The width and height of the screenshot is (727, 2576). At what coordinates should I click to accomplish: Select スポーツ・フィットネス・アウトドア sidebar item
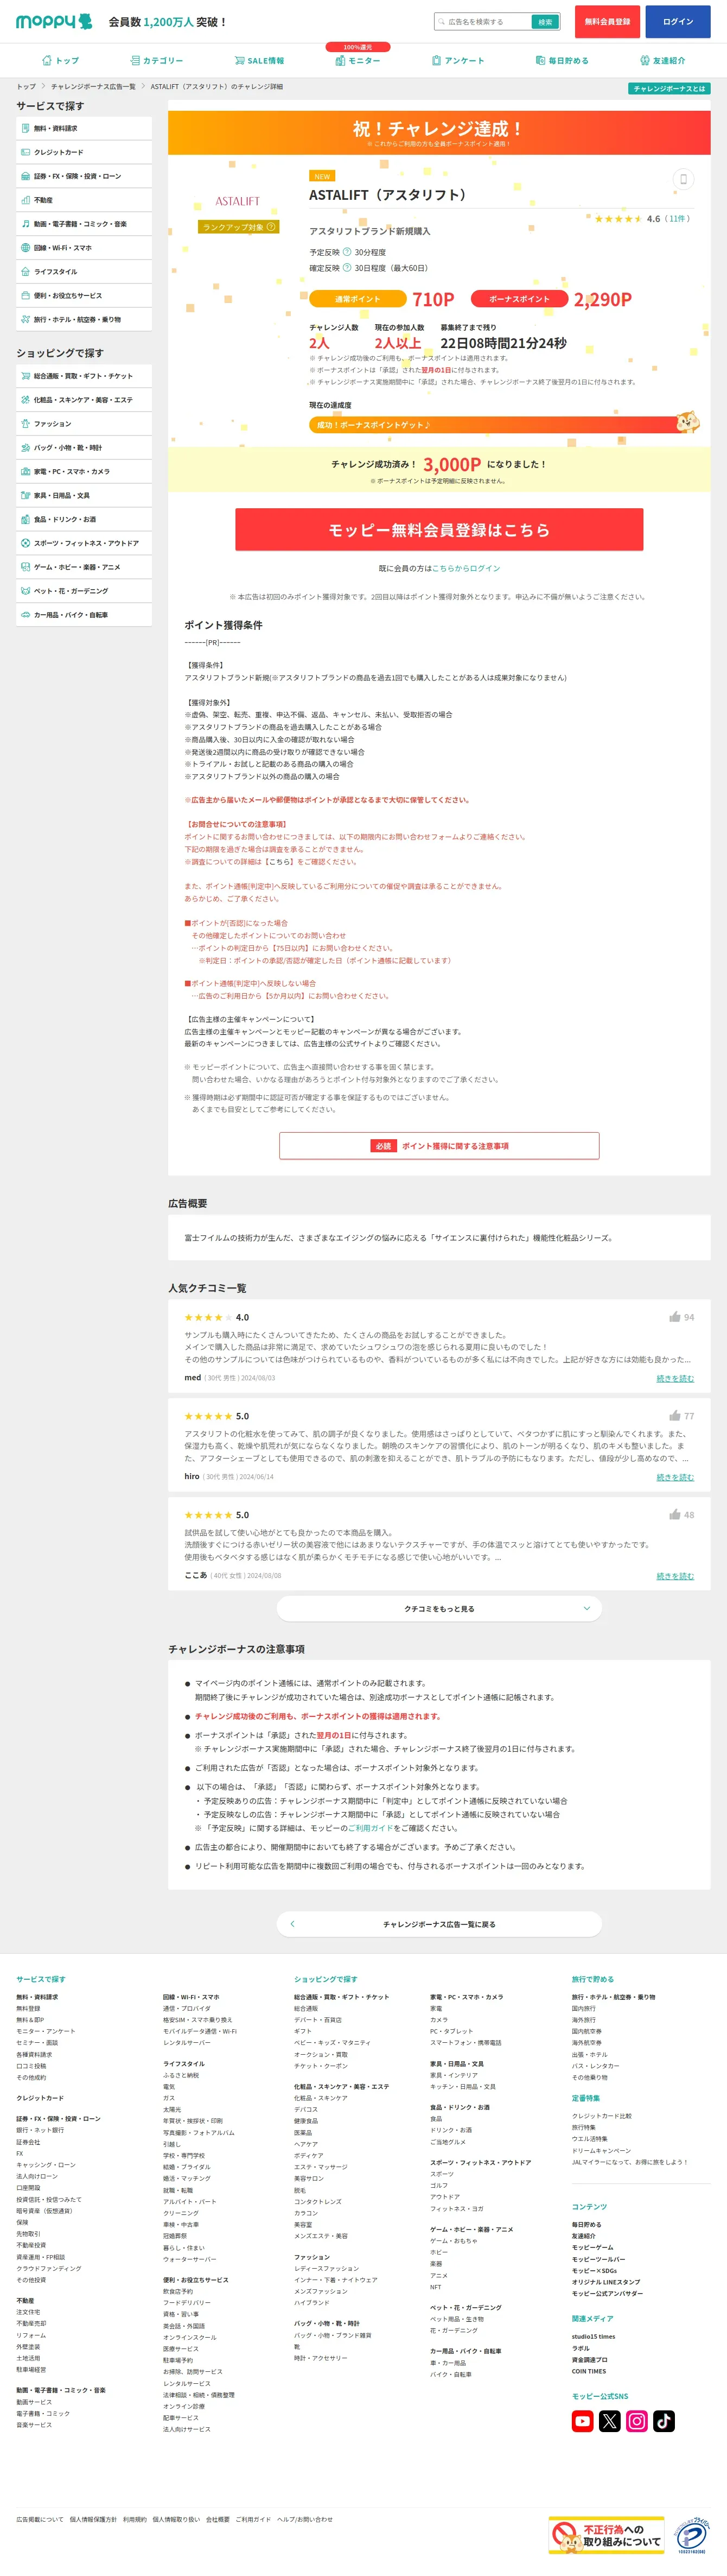click(x=84, y=543)
